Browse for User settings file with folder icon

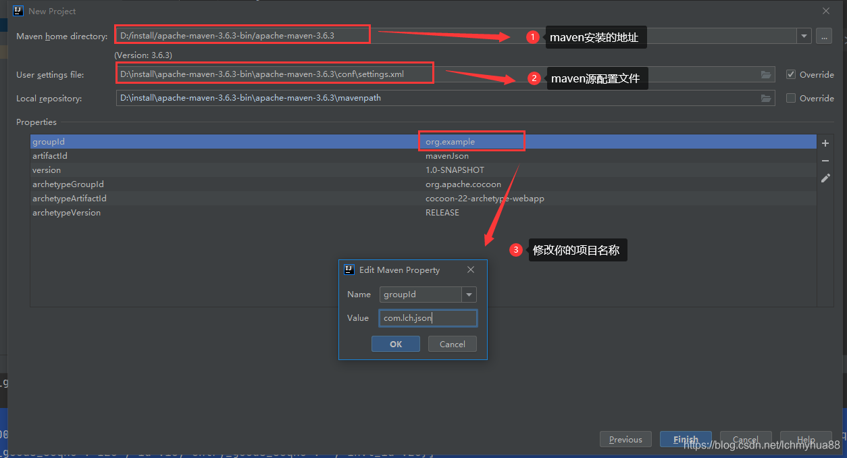[x=766, y=74]
